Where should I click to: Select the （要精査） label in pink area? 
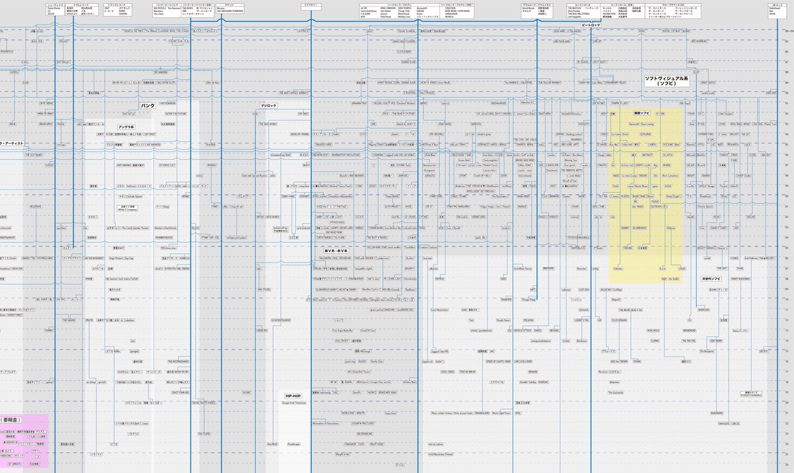pos(12,419)
